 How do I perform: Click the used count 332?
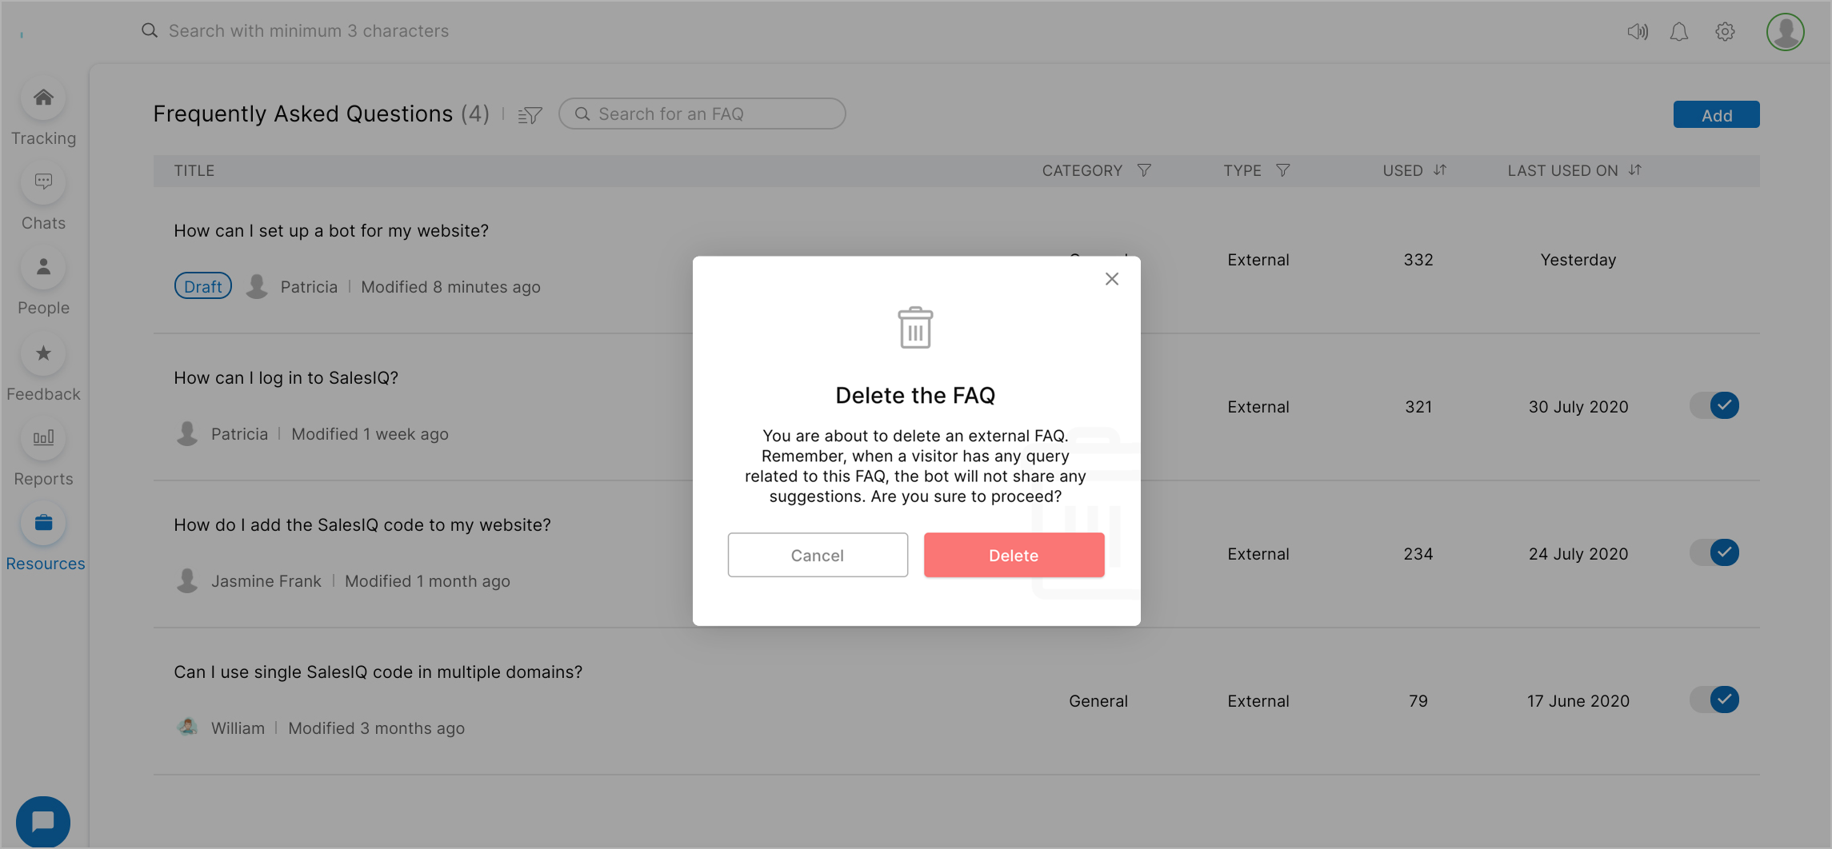tap(1418, 260)
